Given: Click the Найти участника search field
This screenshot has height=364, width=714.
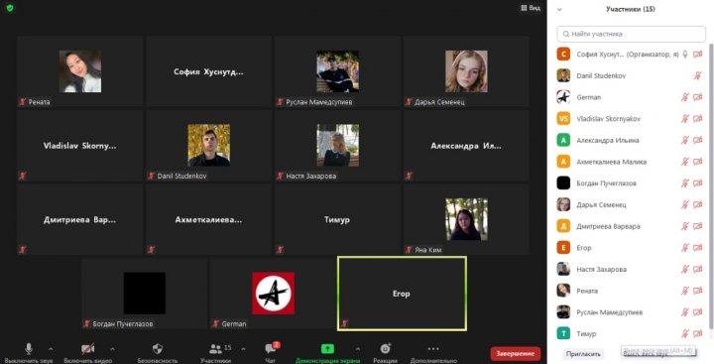Looking at the screenshot, I should (631, 34).
